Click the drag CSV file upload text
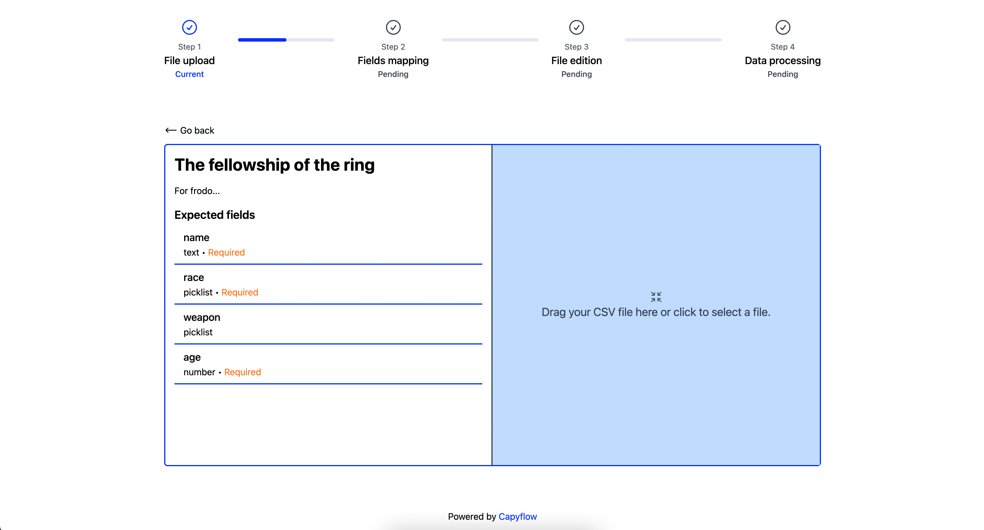Image resolution: width=984 pixels, height=530 pixels. tap(656, 312)
